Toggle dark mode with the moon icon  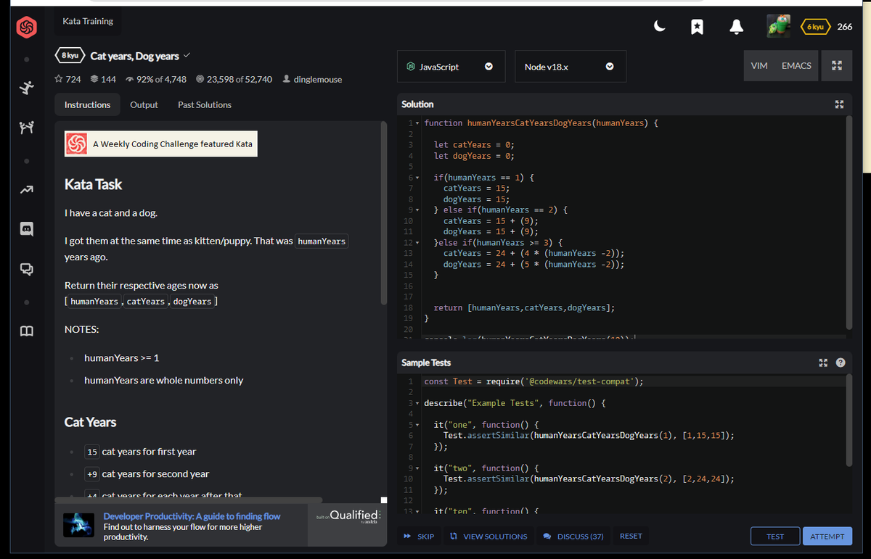coord(659,27)
